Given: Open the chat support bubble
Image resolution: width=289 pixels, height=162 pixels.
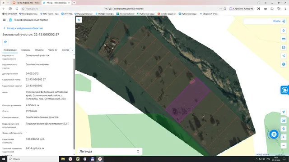Looking at the screenshot, I should click(274, 134).
